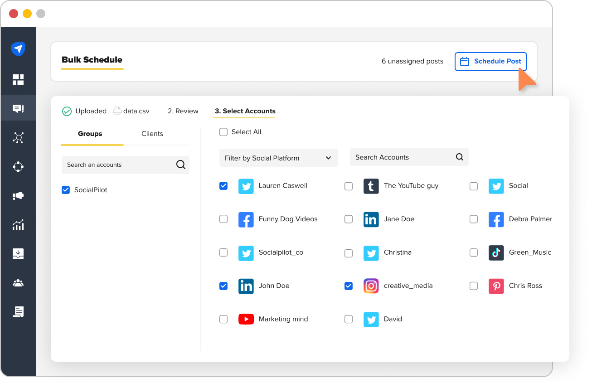Click the Christina account name

pyautogui.click(x=398, y=252)
